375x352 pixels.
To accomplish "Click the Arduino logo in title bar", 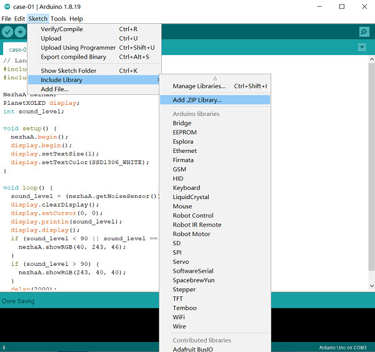I will (x=7, y=6).
